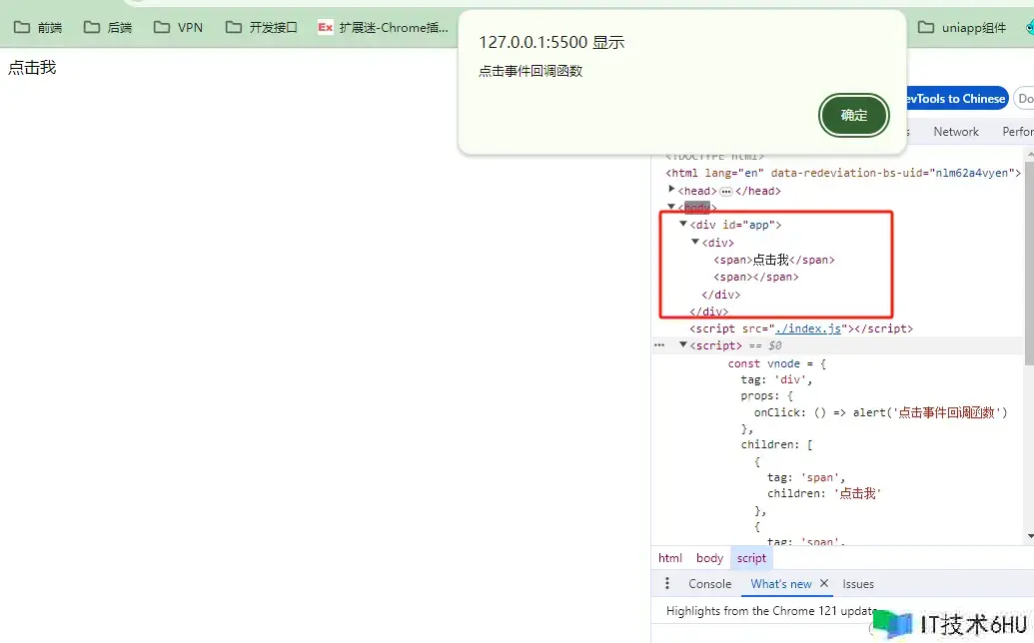Expand the head element node

pyautogui.click(x=672, y=190)
